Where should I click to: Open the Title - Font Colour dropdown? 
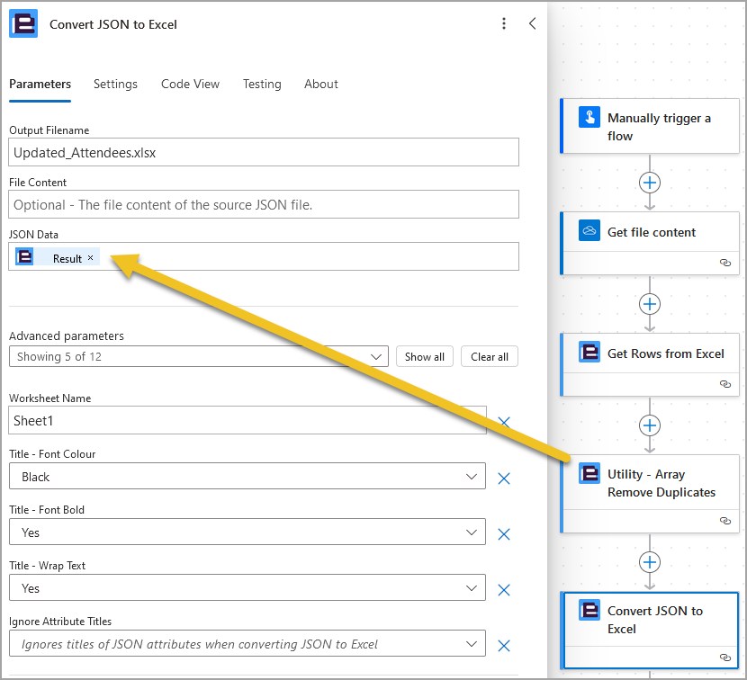pos(247,476)
